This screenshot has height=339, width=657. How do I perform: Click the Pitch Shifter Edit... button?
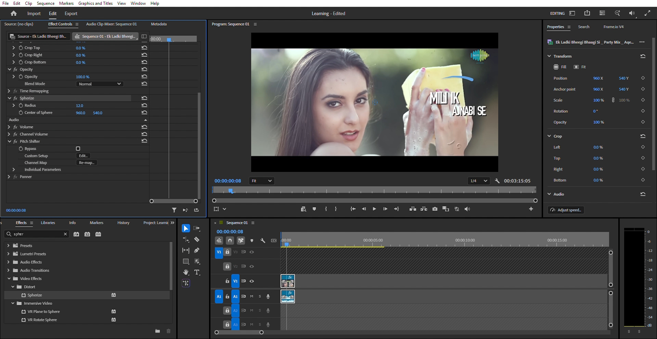point(83,155)
